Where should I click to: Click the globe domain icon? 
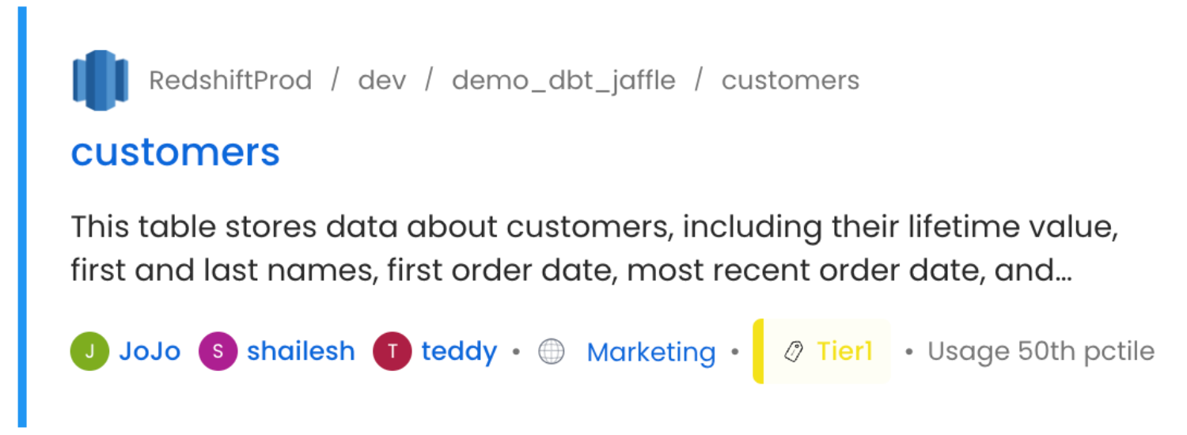552,351
